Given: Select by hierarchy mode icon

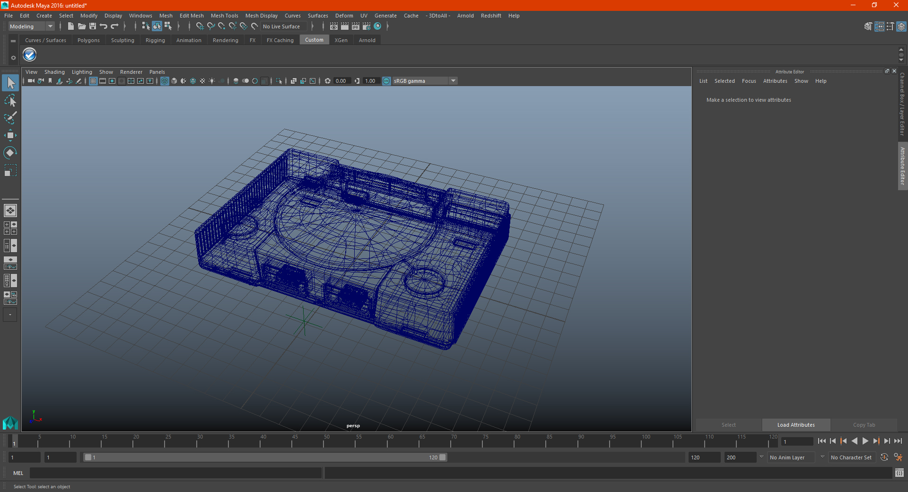Looking at the screenshot, I should click(x=146, y=26).
